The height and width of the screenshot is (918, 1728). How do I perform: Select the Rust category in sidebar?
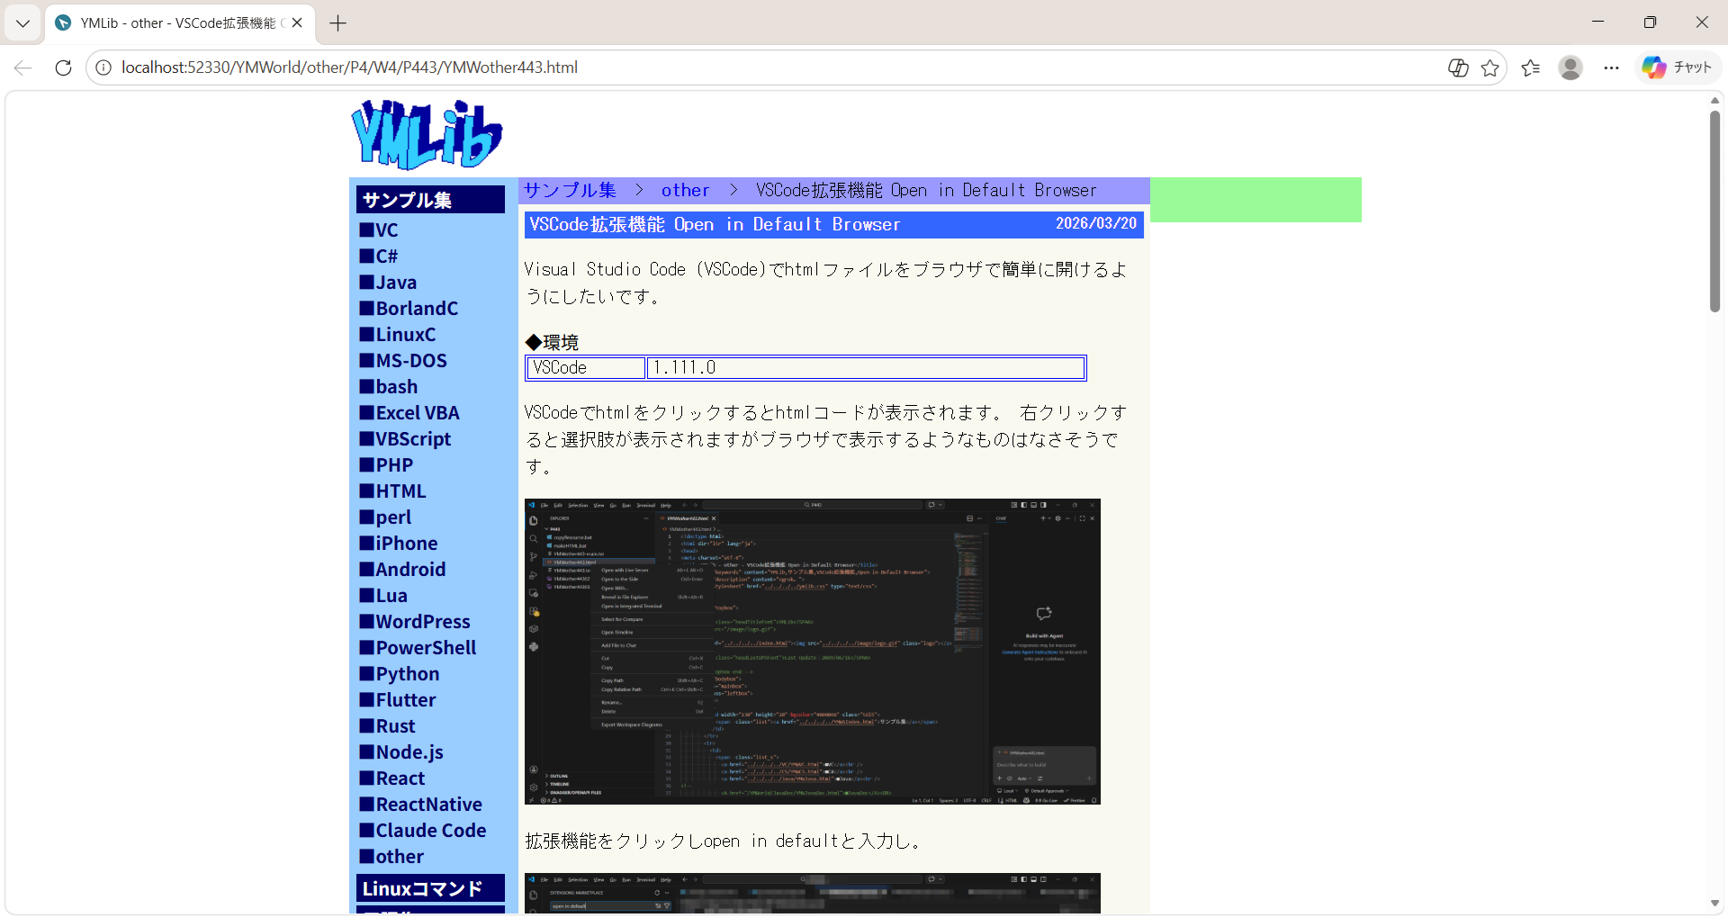(x=395, y=725)
